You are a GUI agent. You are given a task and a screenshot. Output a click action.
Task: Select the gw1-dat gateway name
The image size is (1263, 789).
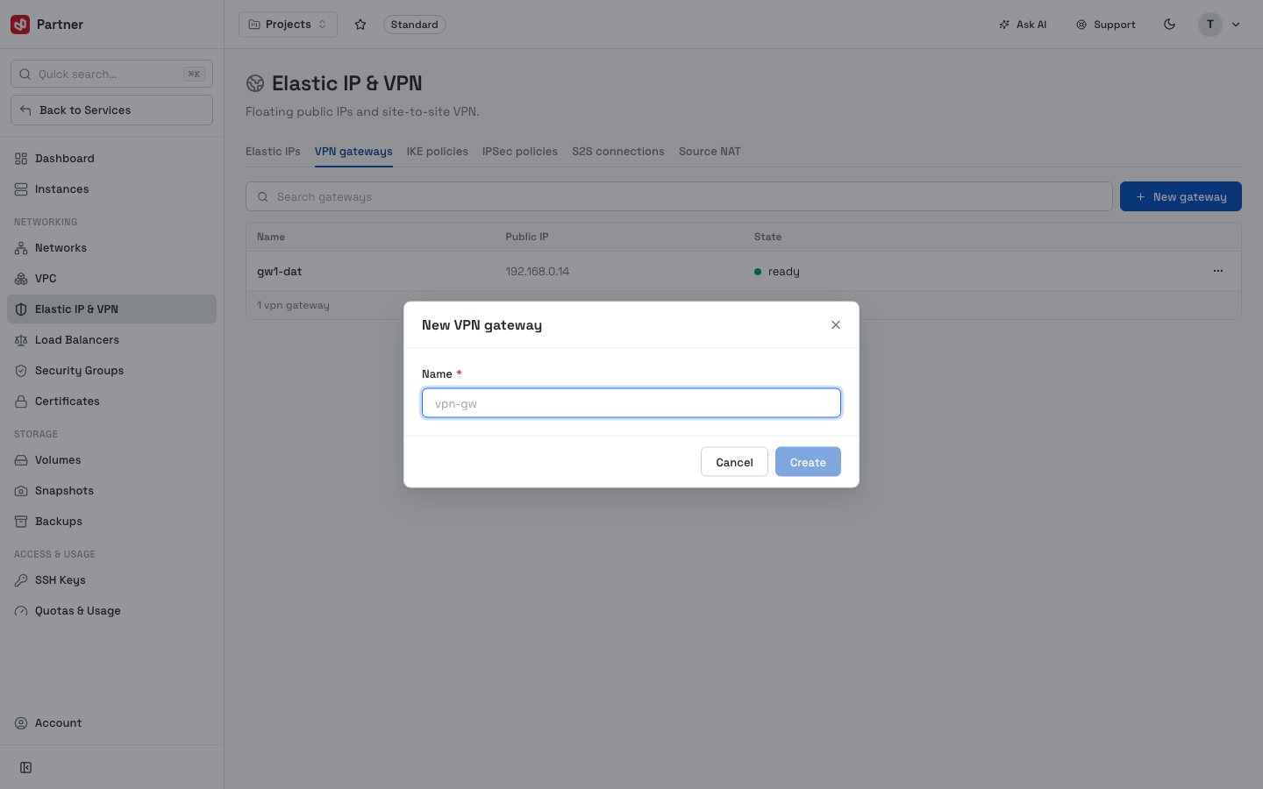tap(279, 272)
